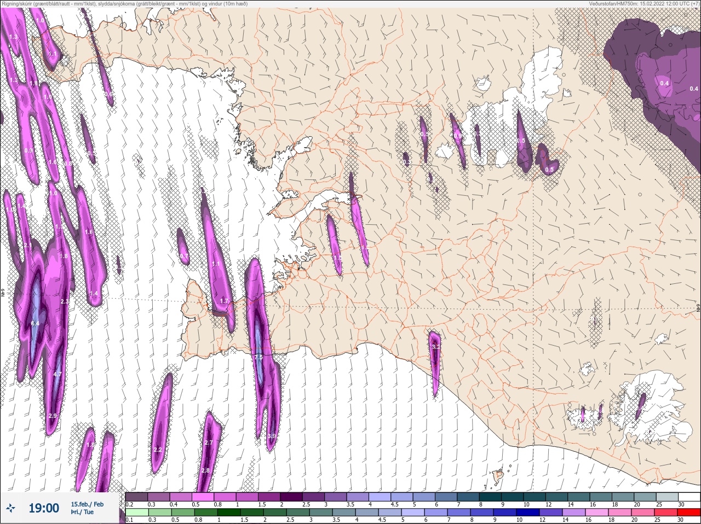The image size is (701, 524).
Task: Click the Þri./ Tue weekday label
Action: pos(82,512)
